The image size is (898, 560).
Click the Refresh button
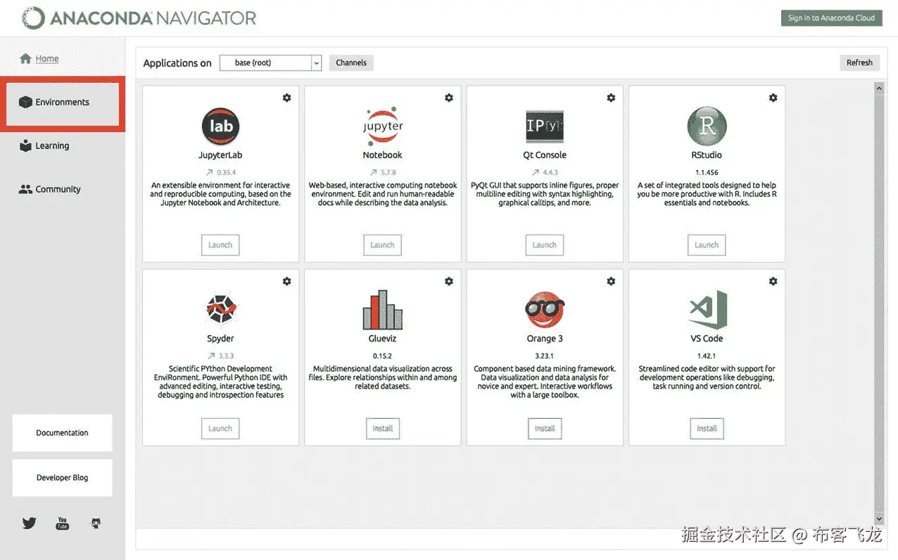[859, 63]
